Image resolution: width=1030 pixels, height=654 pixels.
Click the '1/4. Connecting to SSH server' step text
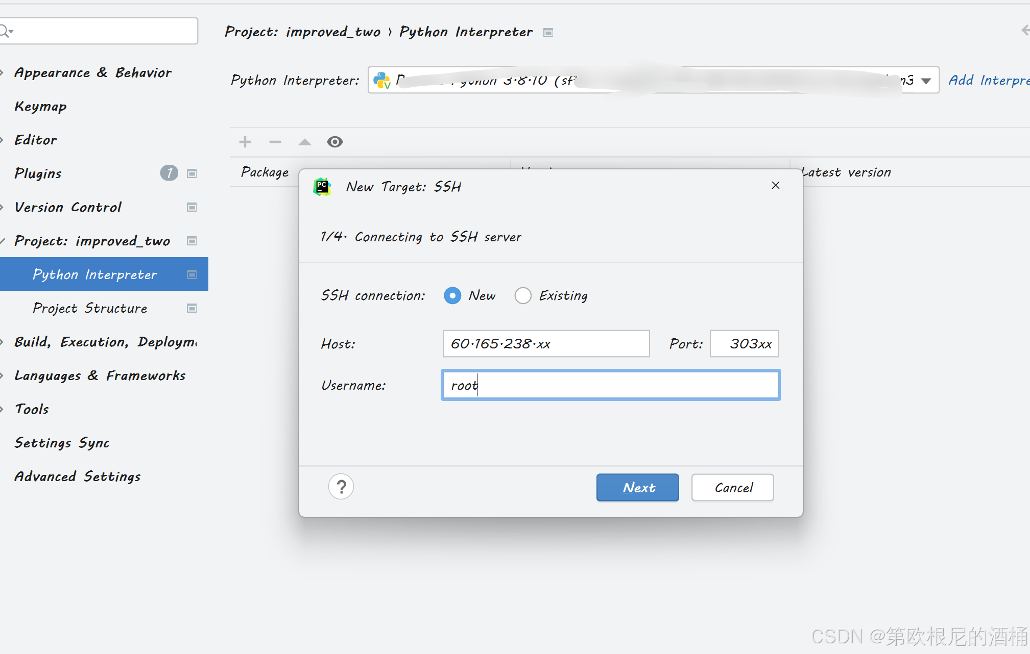[x=421, y=237]
